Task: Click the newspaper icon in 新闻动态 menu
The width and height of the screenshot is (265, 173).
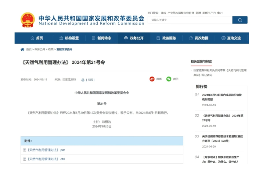Action: click(x=93, y=38)
